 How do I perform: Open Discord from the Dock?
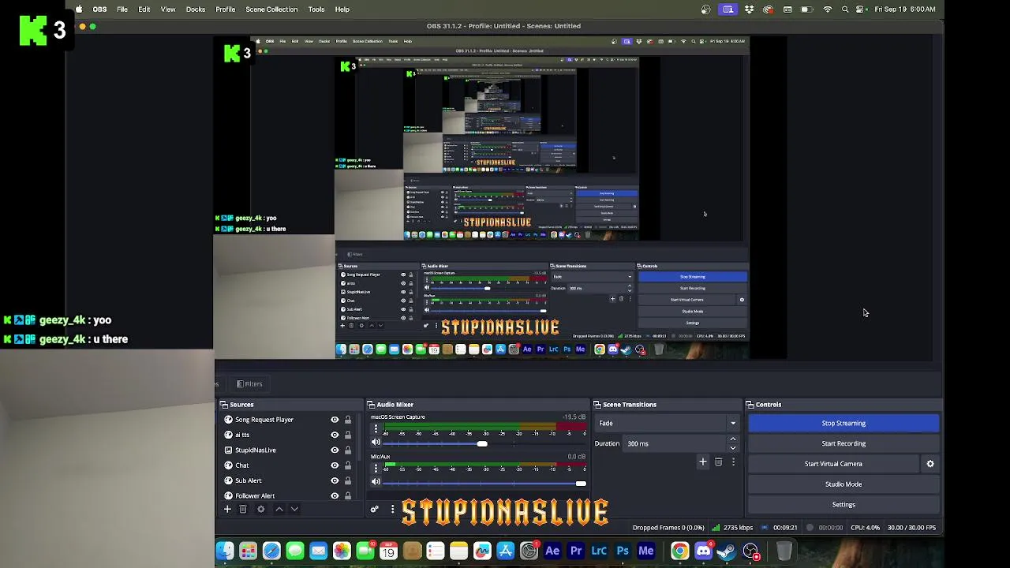(703, 551)
